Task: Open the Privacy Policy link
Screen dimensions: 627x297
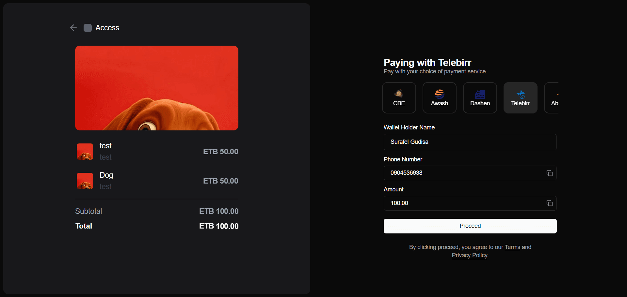Action: pos(469,255)
